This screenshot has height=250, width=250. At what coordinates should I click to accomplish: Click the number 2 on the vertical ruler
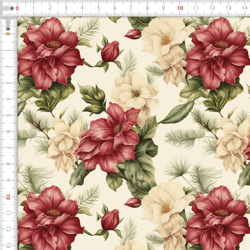8,66
